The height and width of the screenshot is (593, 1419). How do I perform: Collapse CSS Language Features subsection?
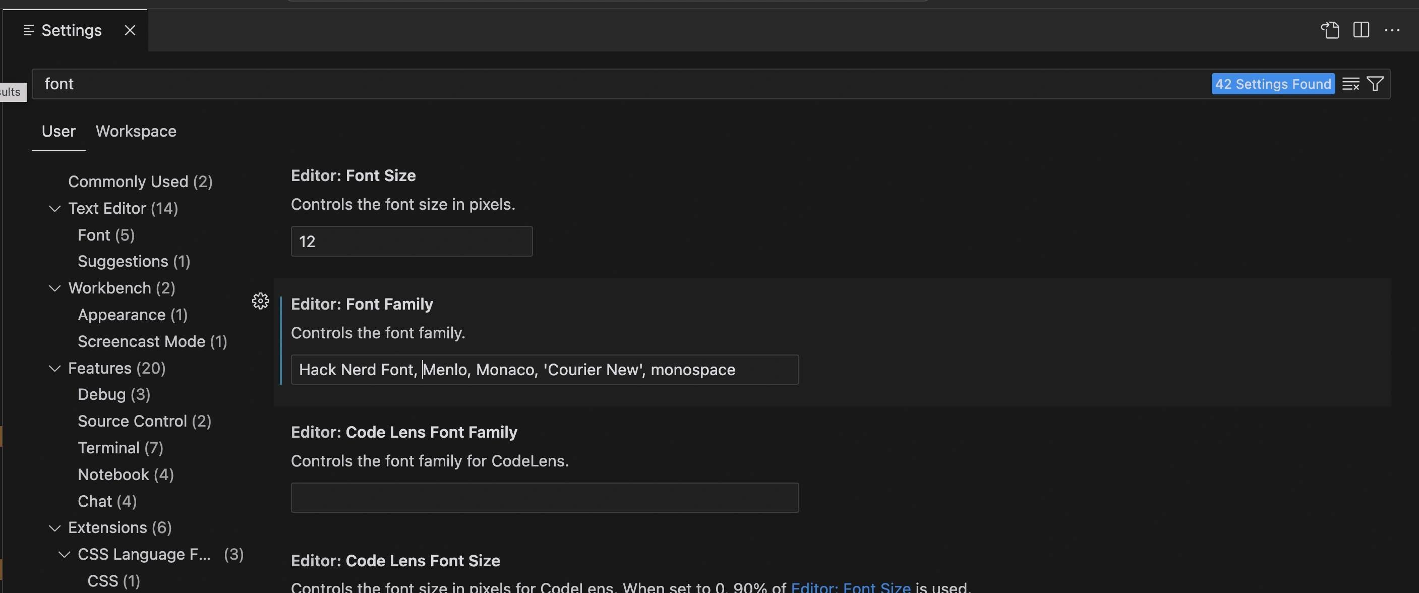coord(65,555)
